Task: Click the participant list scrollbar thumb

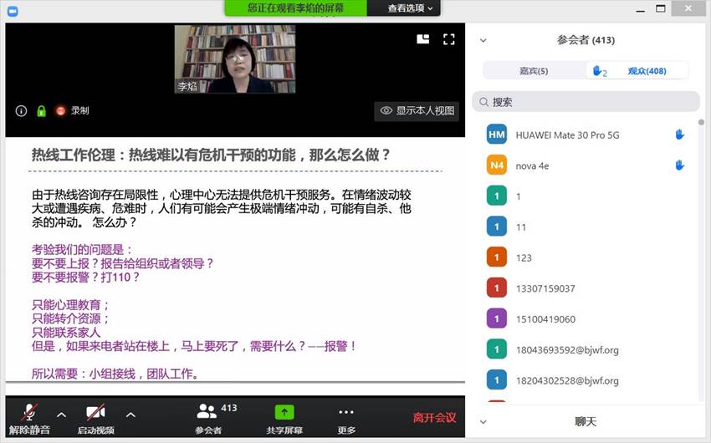Action: [702, 122]
